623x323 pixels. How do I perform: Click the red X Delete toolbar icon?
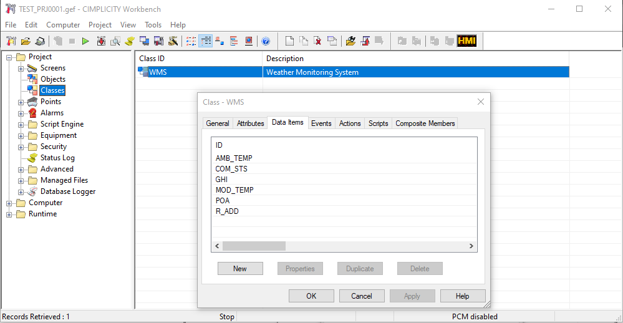318,41
